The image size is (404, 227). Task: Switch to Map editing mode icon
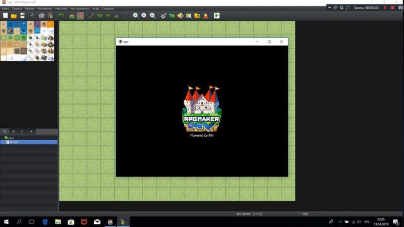[x=72, y=16]
